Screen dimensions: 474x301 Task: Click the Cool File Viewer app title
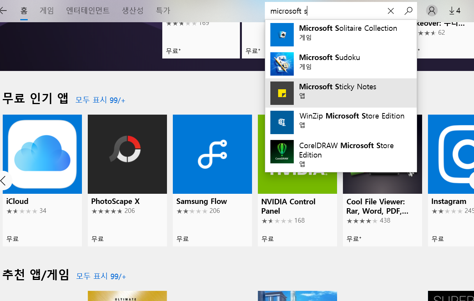pyautogui.click(x=377, y=206)
